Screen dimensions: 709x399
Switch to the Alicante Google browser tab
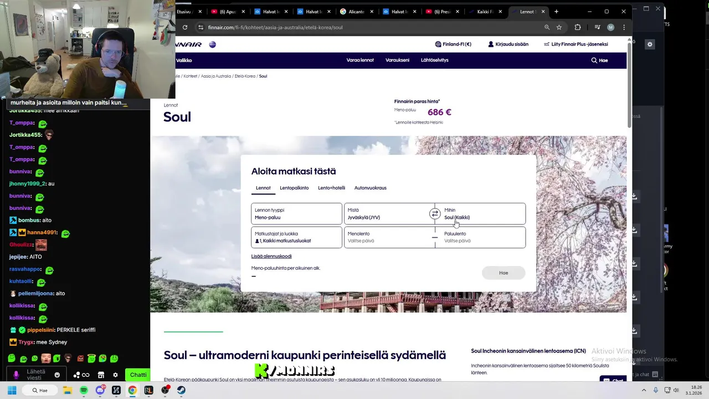pos(356,12)
